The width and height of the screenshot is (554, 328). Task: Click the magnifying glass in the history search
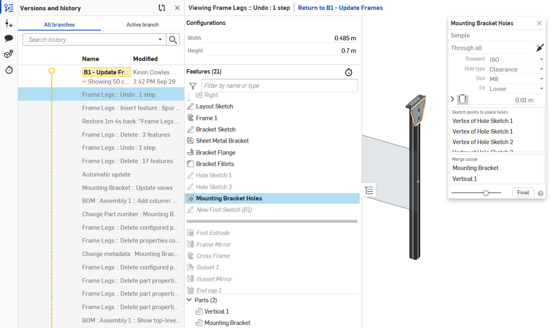click(173, 39)
